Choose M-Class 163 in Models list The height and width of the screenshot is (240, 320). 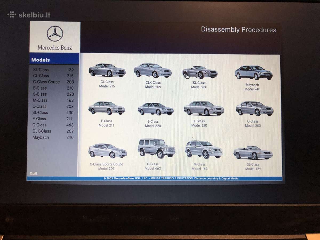53,100
